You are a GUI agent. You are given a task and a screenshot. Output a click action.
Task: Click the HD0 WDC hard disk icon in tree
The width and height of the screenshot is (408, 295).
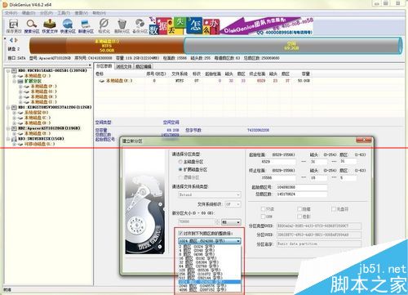pyautogui.click(x=14, y=70)
